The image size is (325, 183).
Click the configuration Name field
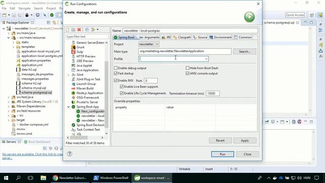click(x=190, y=30)
